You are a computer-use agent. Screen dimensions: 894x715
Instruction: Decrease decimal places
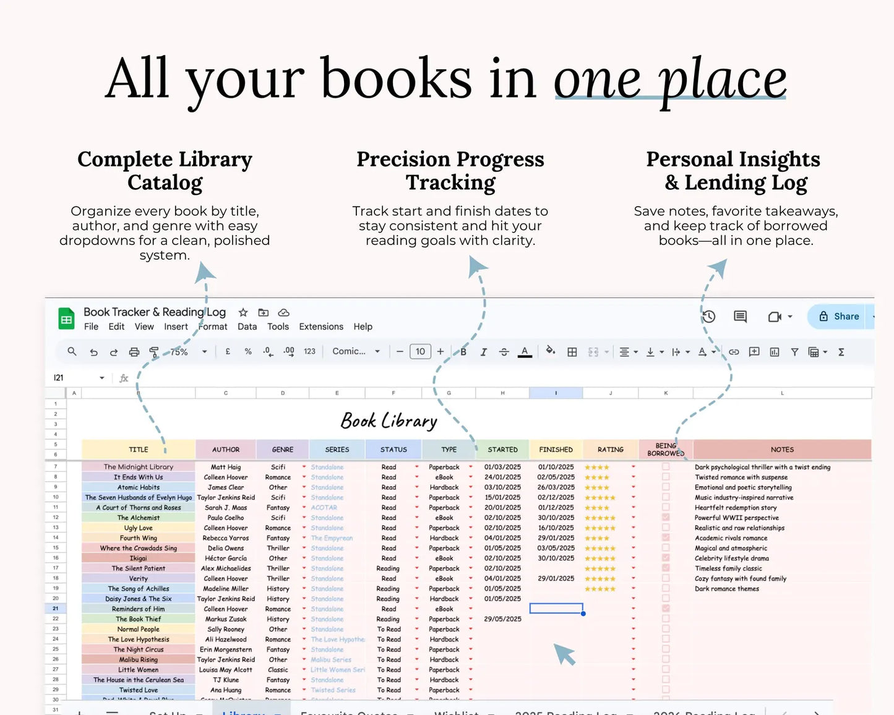point(267,351)
